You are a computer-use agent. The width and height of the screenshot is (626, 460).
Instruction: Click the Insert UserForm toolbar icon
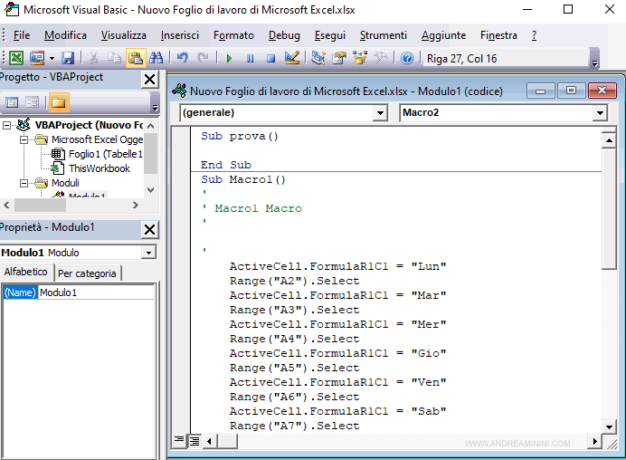tap(37, 58)
